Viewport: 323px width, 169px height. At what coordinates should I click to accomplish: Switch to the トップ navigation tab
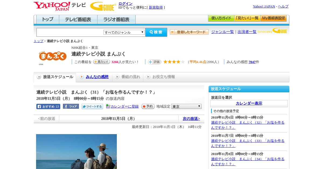(x=48, y=19)
